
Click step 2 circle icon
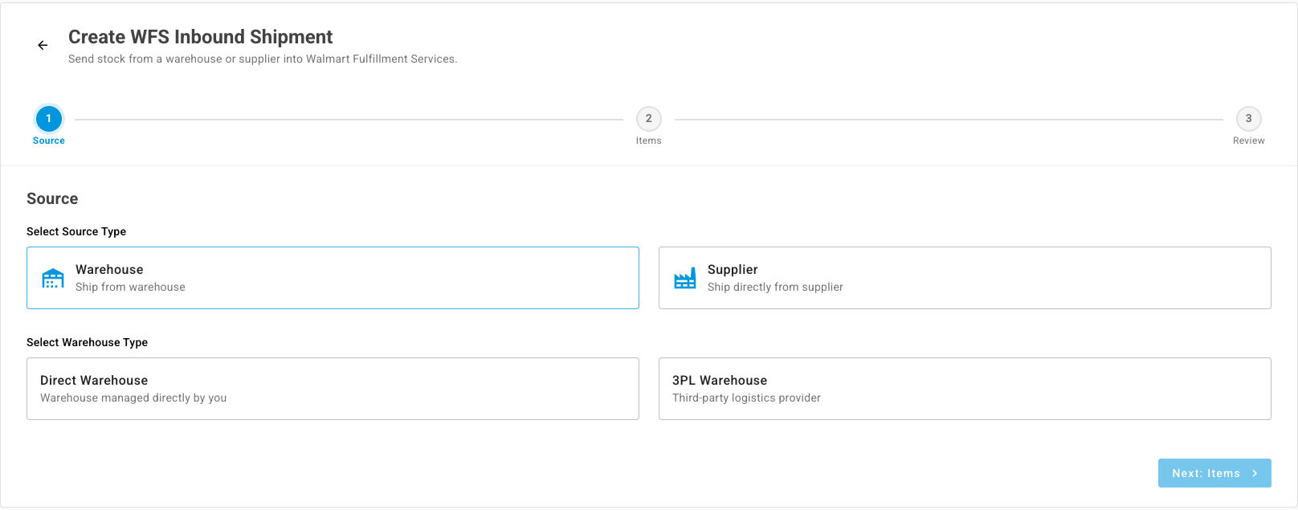pyautogui.click(x=649, y=119)
